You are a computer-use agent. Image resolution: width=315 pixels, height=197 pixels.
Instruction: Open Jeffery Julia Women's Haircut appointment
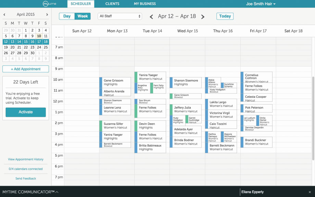[186, 110]
